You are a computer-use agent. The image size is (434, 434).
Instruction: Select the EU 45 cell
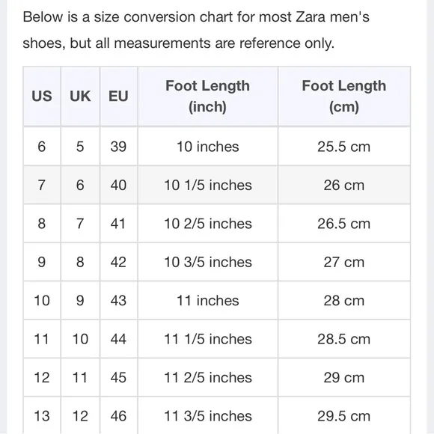[118, 377]
